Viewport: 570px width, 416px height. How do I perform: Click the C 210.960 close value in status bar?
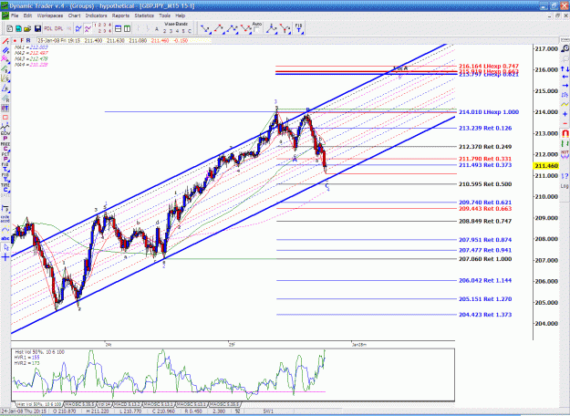[163, 411]
